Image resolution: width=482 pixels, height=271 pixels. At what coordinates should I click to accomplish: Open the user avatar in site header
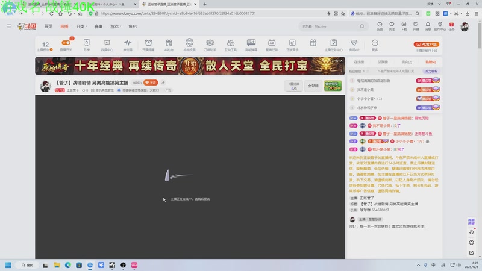[465, 26]
